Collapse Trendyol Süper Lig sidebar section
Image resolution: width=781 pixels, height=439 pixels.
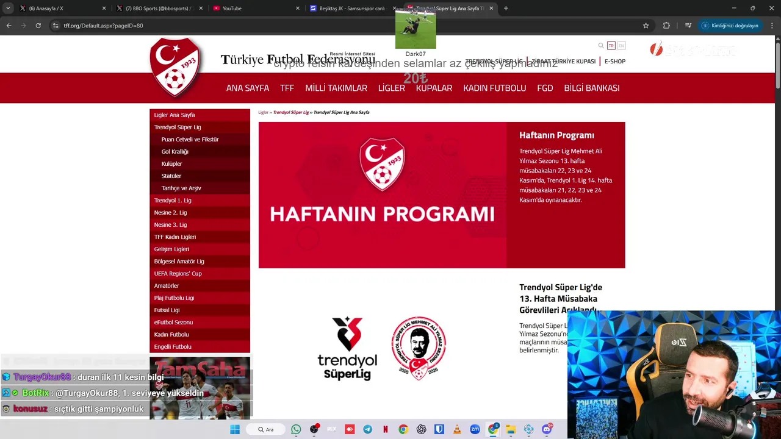(x=200, y=127)
